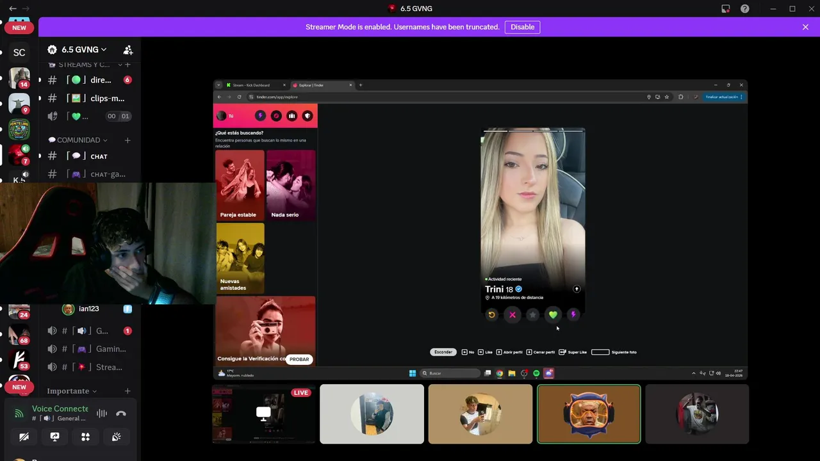Screen dimensions: 820x461
Task: Reload the Tinder page in Chrome
Action: (239, 97)
